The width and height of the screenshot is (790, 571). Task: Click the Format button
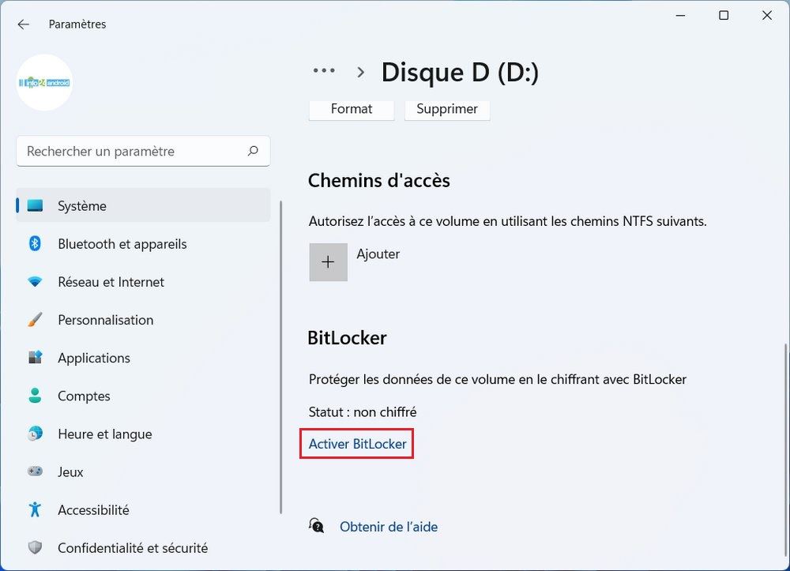(352, 109)
